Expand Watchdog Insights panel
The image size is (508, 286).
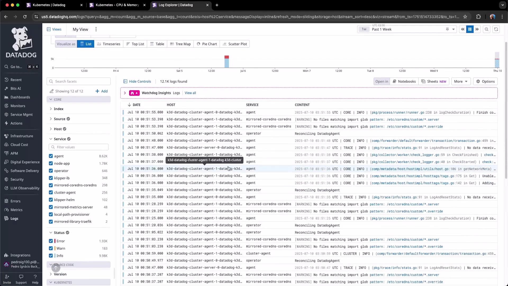(125, 93)
